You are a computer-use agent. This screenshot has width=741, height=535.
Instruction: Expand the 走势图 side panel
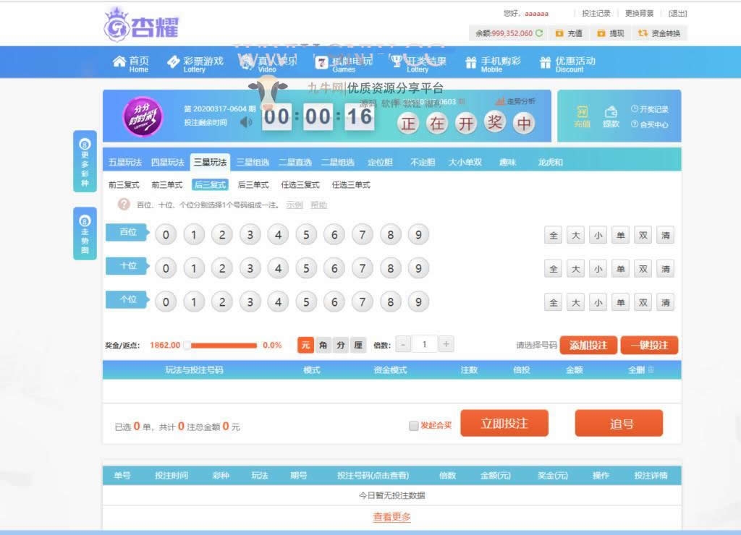pos(85,234)
